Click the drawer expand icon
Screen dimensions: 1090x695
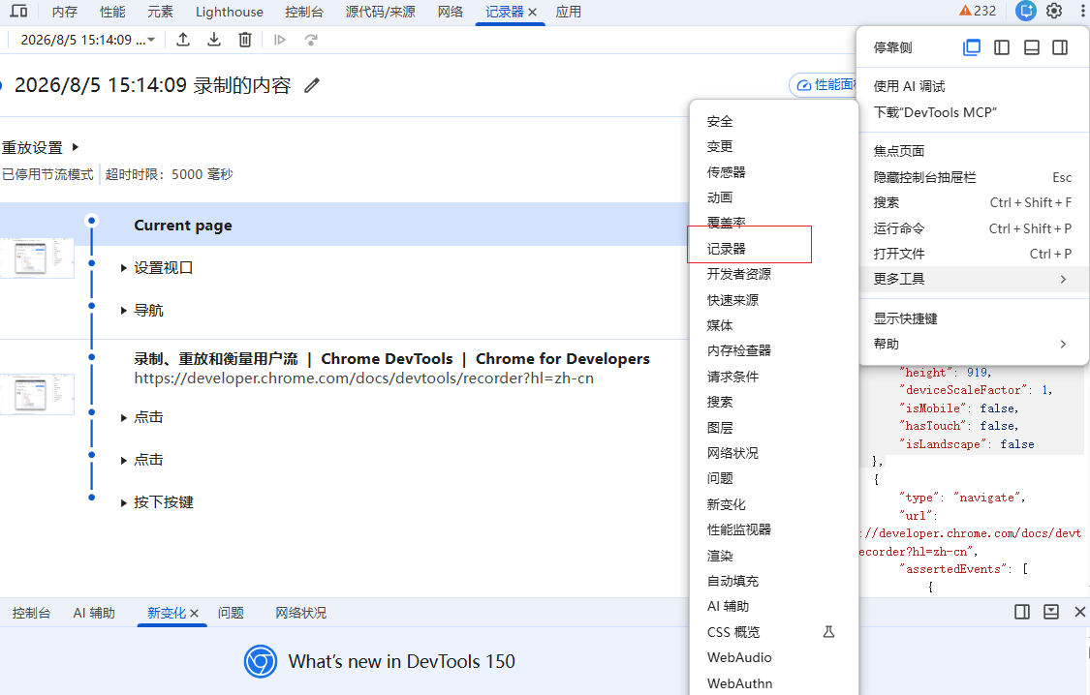[1051, 612]
